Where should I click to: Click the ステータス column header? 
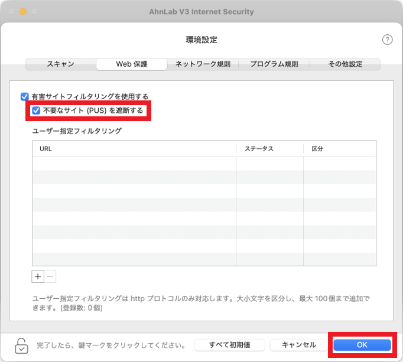(x=269, y=149)
